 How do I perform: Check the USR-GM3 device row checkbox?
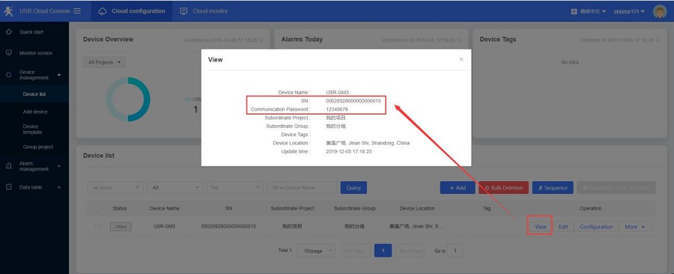pyautogui.click(x=97, y=226)
